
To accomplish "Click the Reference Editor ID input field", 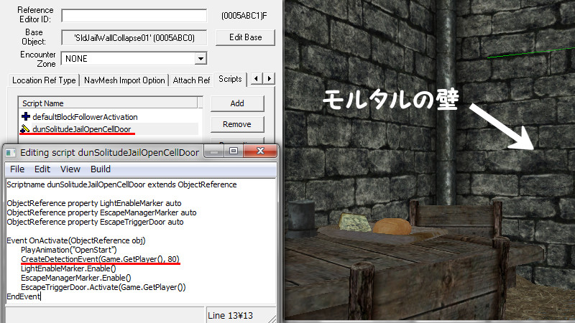I will click(x=134, y=16).
